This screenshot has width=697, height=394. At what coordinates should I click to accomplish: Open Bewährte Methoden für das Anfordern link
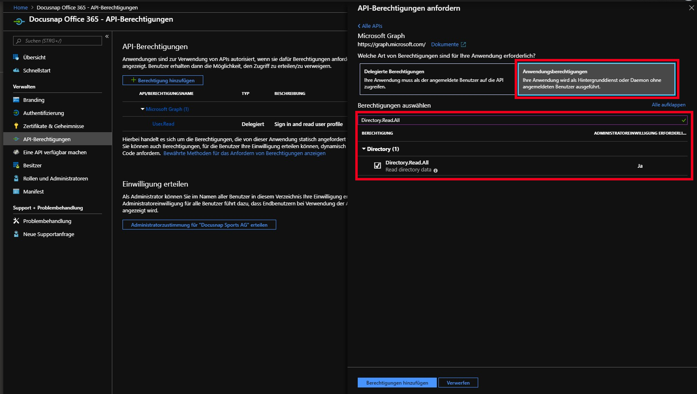click(244, 153)
